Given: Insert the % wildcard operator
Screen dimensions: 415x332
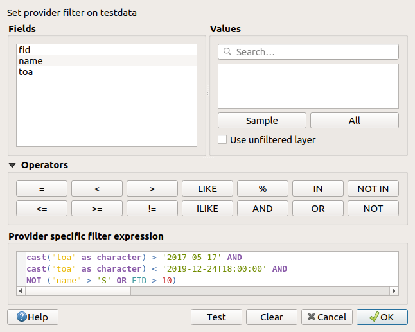Looking at the screenshot, I should pyautogui.click(x=262, y=189).
